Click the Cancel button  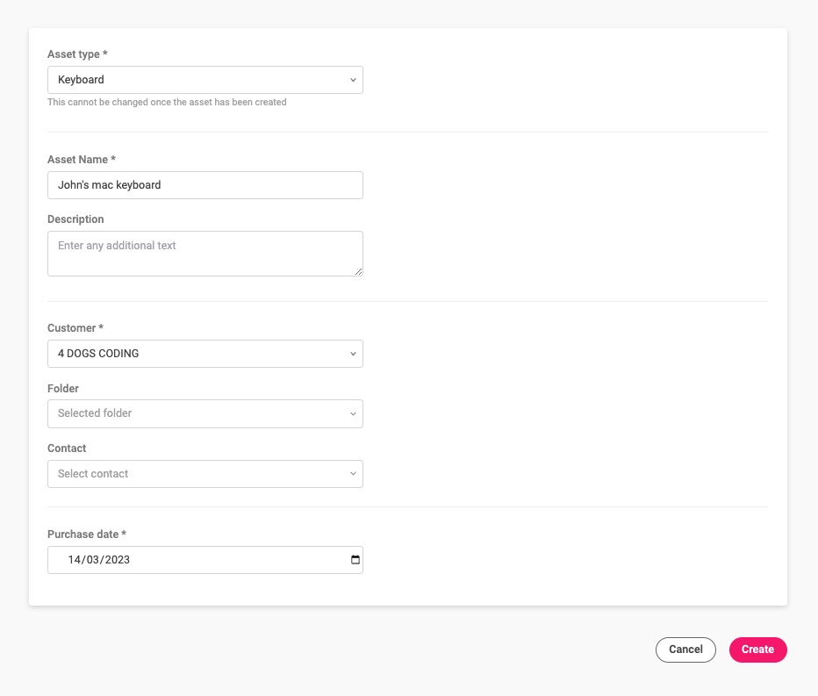click(x=685, y=649)
